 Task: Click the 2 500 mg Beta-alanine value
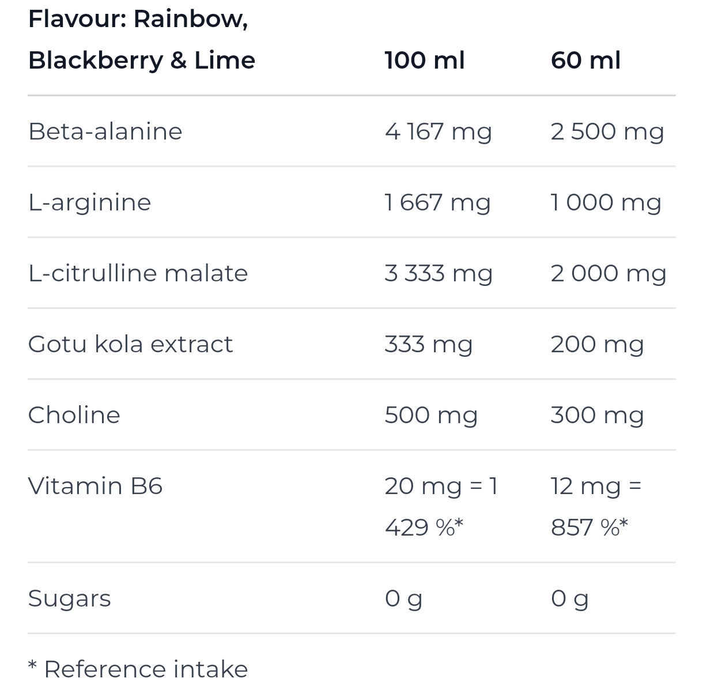point(607,131)
